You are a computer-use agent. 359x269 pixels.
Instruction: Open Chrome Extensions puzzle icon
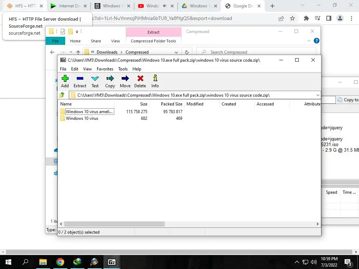(x=306, y=18)
